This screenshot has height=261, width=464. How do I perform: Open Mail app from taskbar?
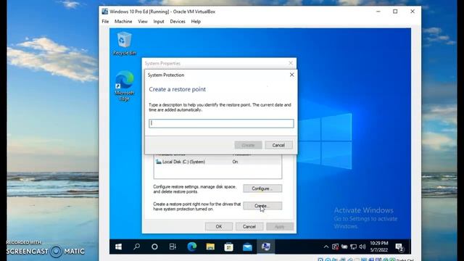[247, 246]
